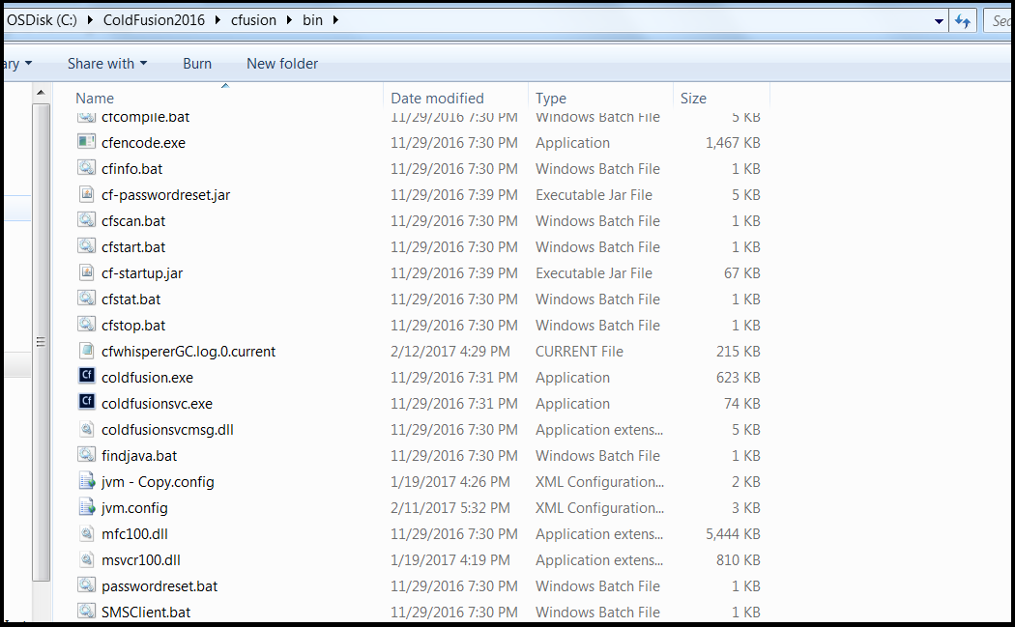This screenshot has width=1015, height=627.
Task: Click the Burn toolbar button
Action: 197,64
